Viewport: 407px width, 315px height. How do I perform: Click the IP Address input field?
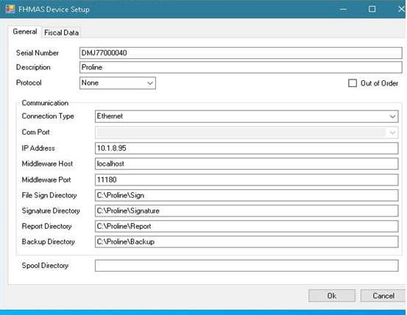click(x=247, y=148)
